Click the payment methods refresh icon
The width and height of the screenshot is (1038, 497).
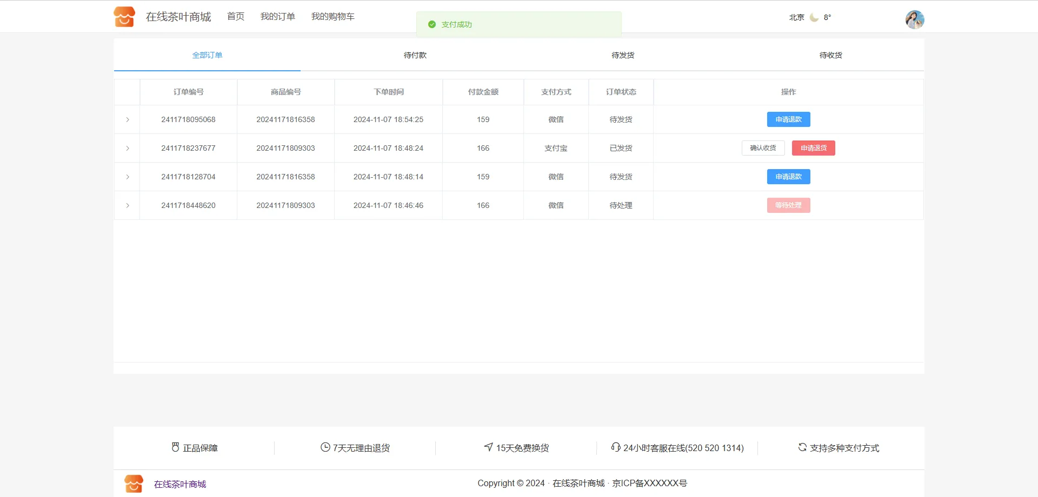point(802,447)
